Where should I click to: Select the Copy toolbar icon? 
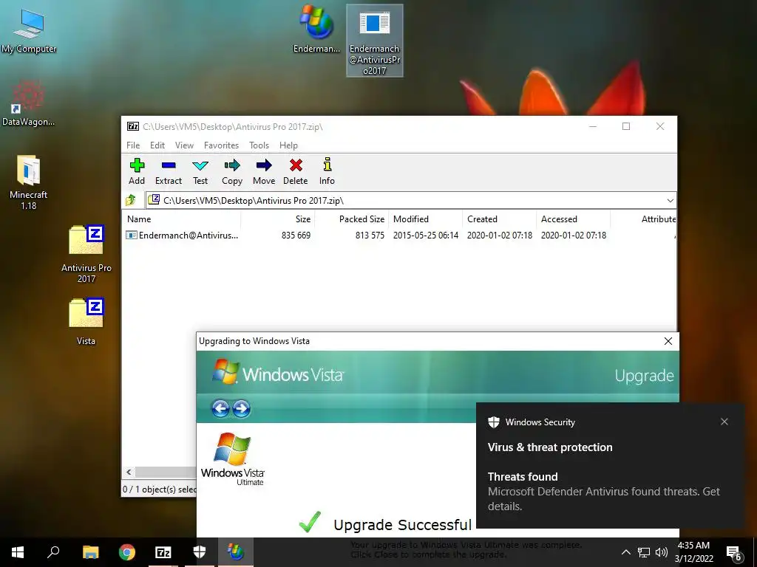coord(231,171)
